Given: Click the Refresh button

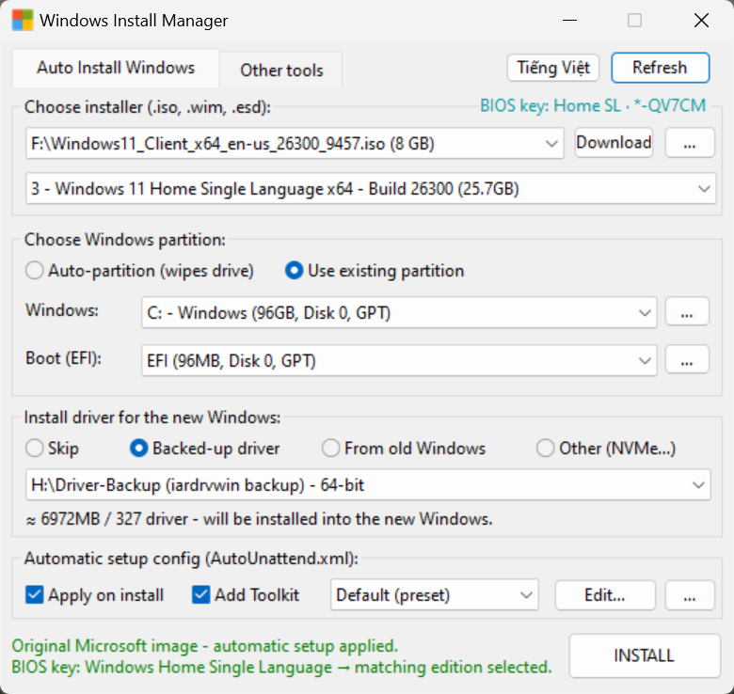Looking at the screenshot, I should 660,68.
